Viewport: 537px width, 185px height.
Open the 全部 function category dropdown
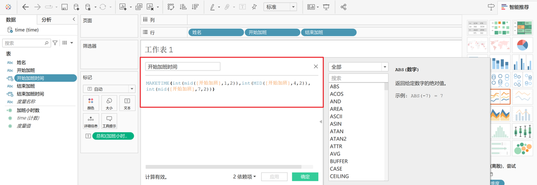pos(358,66)
